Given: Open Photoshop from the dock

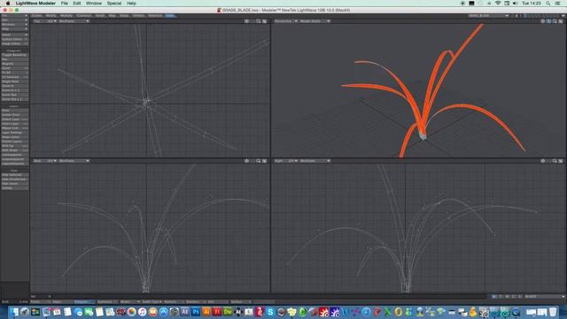Looking at the screenshot, I should coord(196,312).
